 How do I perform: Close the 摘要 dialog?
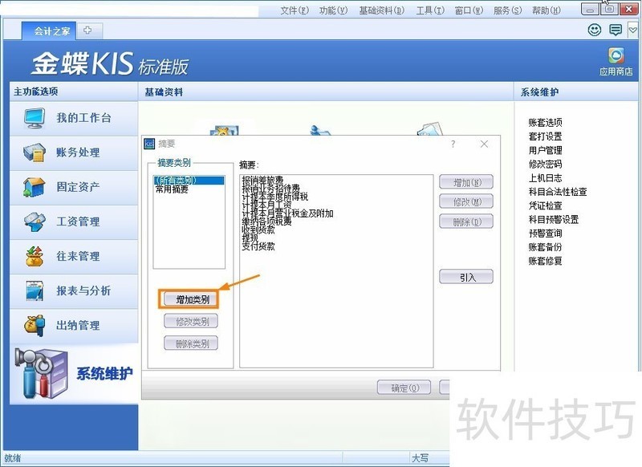coord(485,144)
